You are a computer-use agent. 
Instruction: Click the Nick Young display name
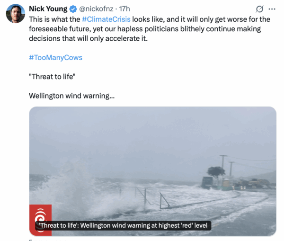(48, 9)
